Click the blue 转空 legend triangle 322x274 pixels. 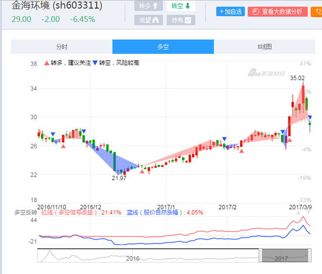pos(95,63)
